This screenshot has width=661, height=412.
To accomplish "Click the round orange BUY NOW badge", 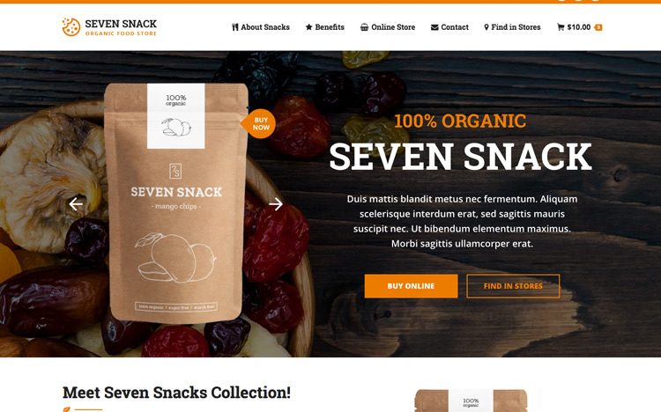I will (x=258, y=124).
